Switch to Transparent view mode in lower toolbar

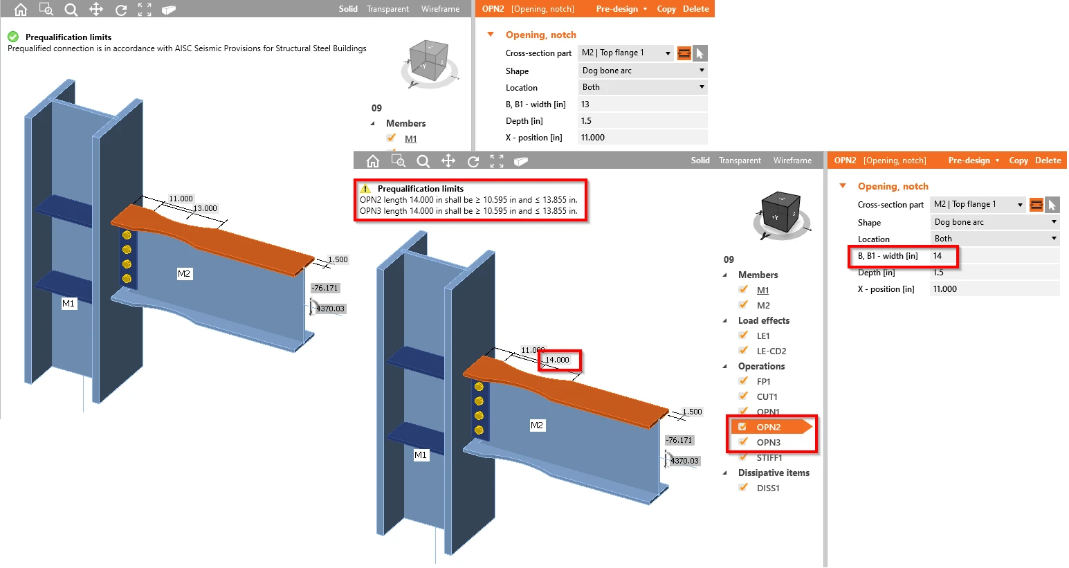740,161
